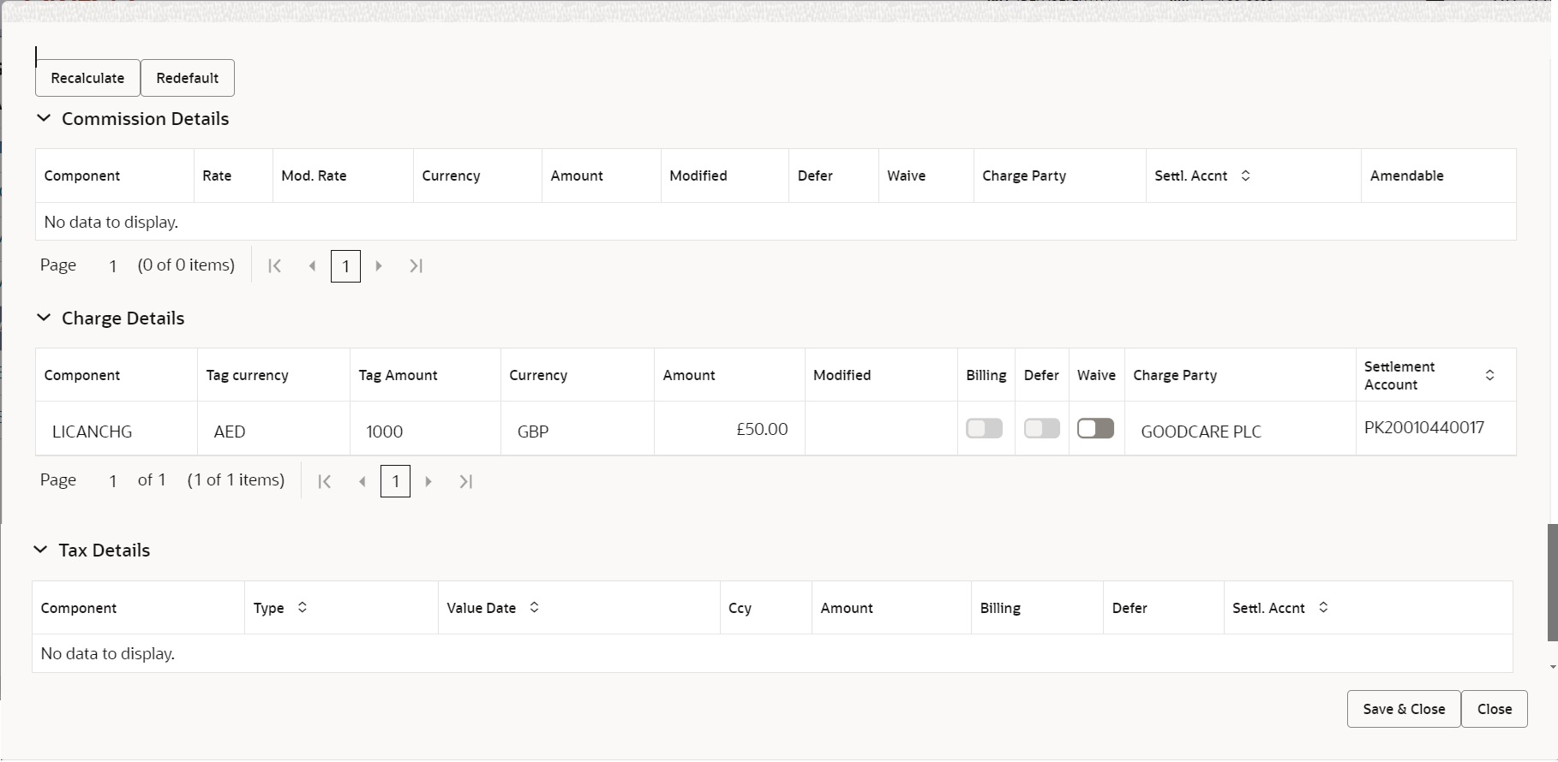Click the Close button
The height and width of the screenshot is (762, 1558).
click(x=1495, y=709)
